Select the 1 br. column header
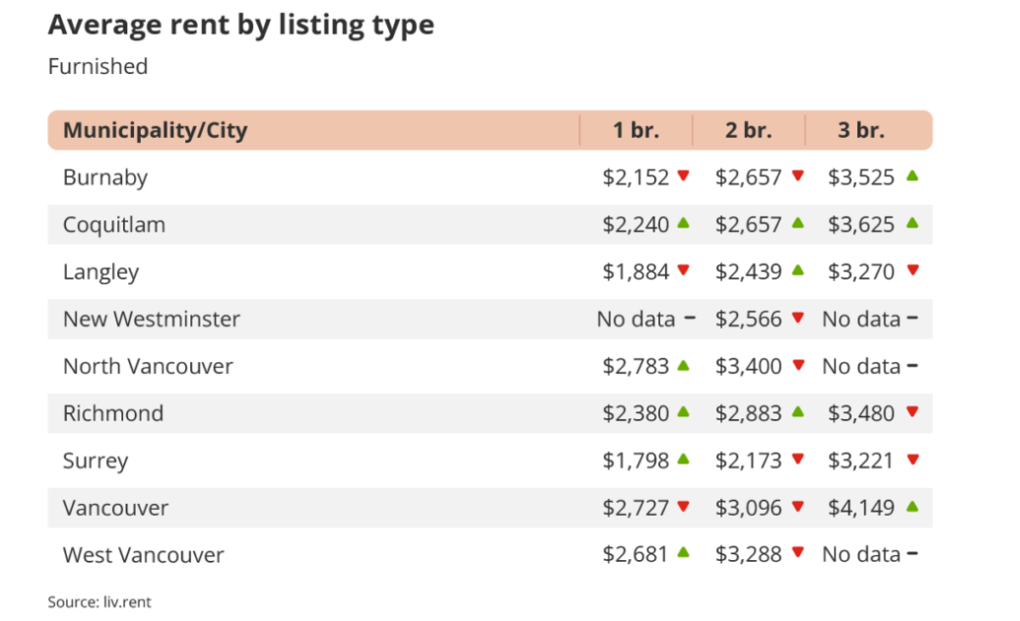The image size is (1020, 621). click(x=636, y=130)
